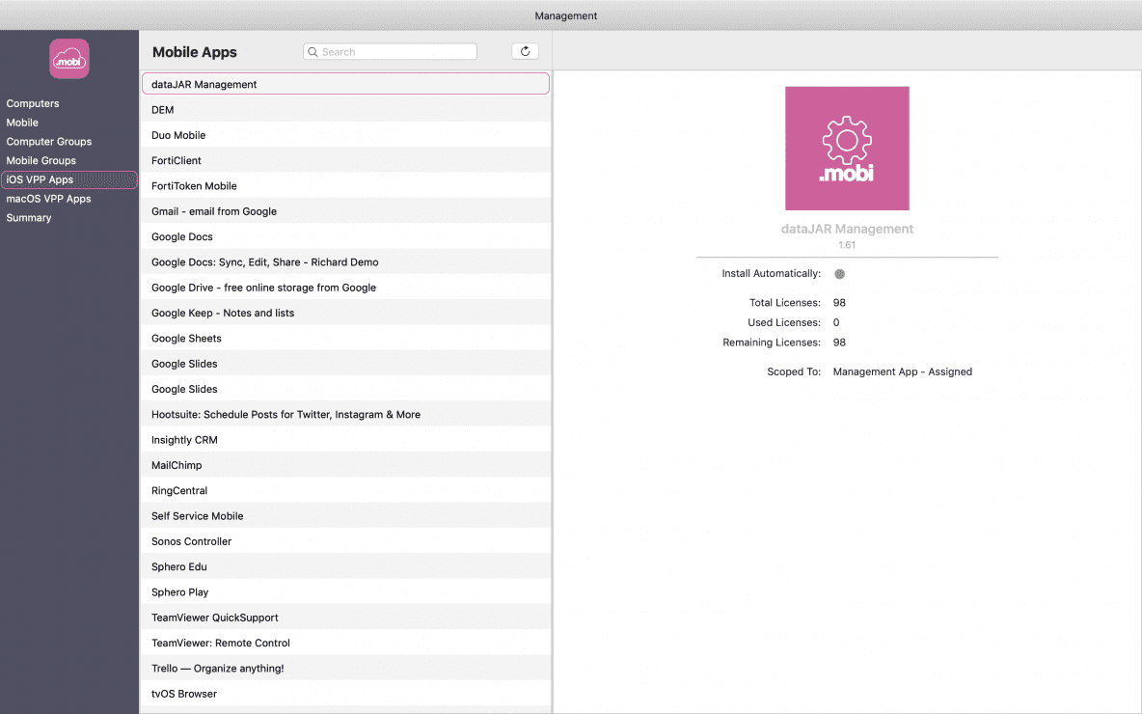Select TeamViewer QuickSupport app row
This screenshot has width=1142, height=714.
(x=215, y=618)
